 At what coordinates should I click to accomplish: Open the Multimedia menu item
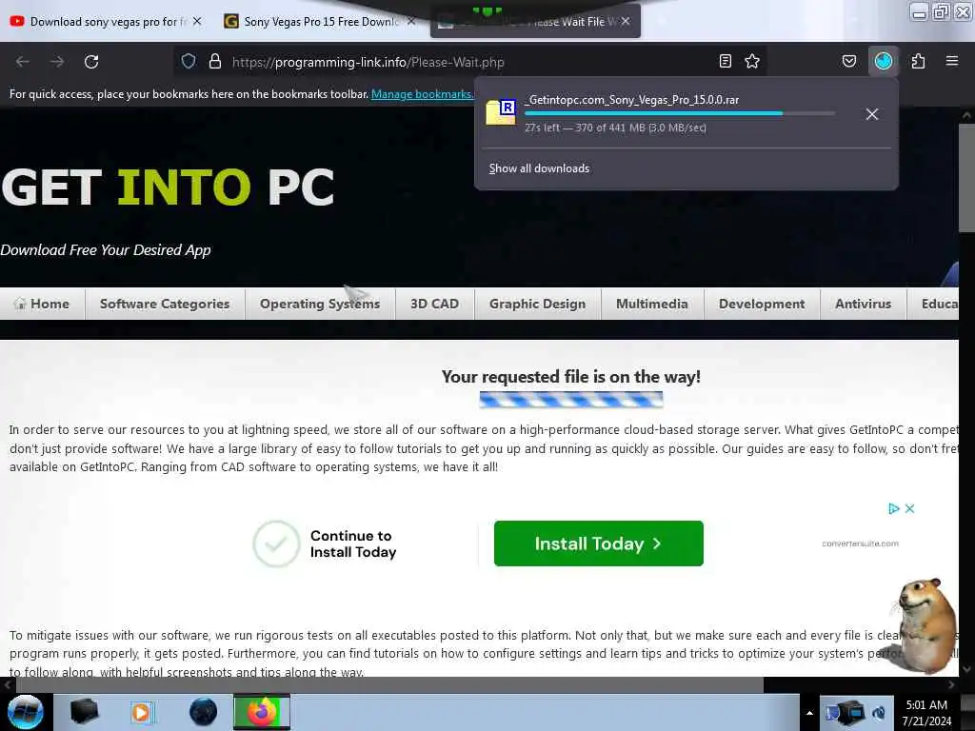tap(651, 304)
